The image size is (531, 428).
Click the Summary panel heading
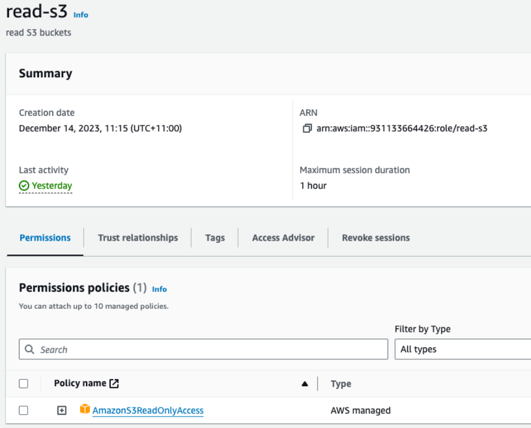[x=46, y=73]
